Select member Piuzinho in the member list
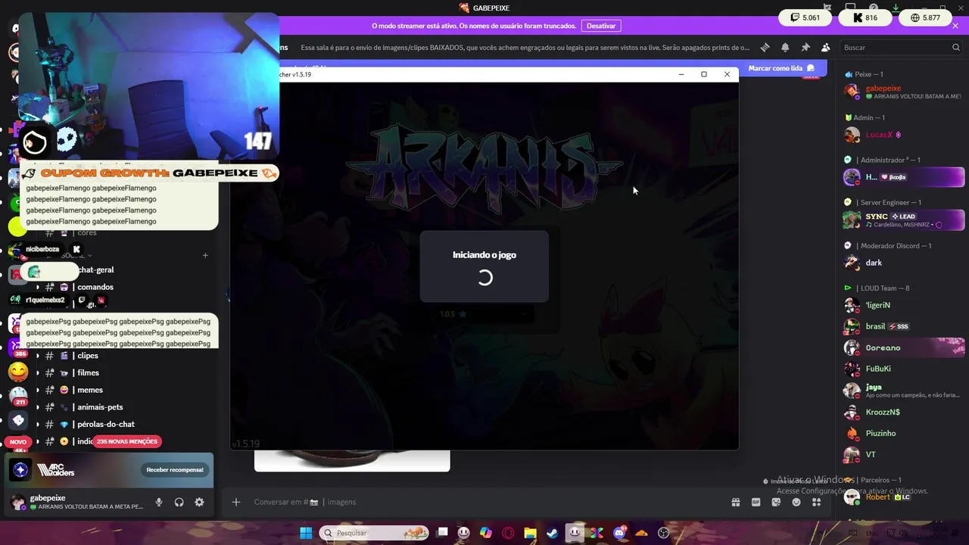This screenshot has height=545, width=969. [903, 433]
